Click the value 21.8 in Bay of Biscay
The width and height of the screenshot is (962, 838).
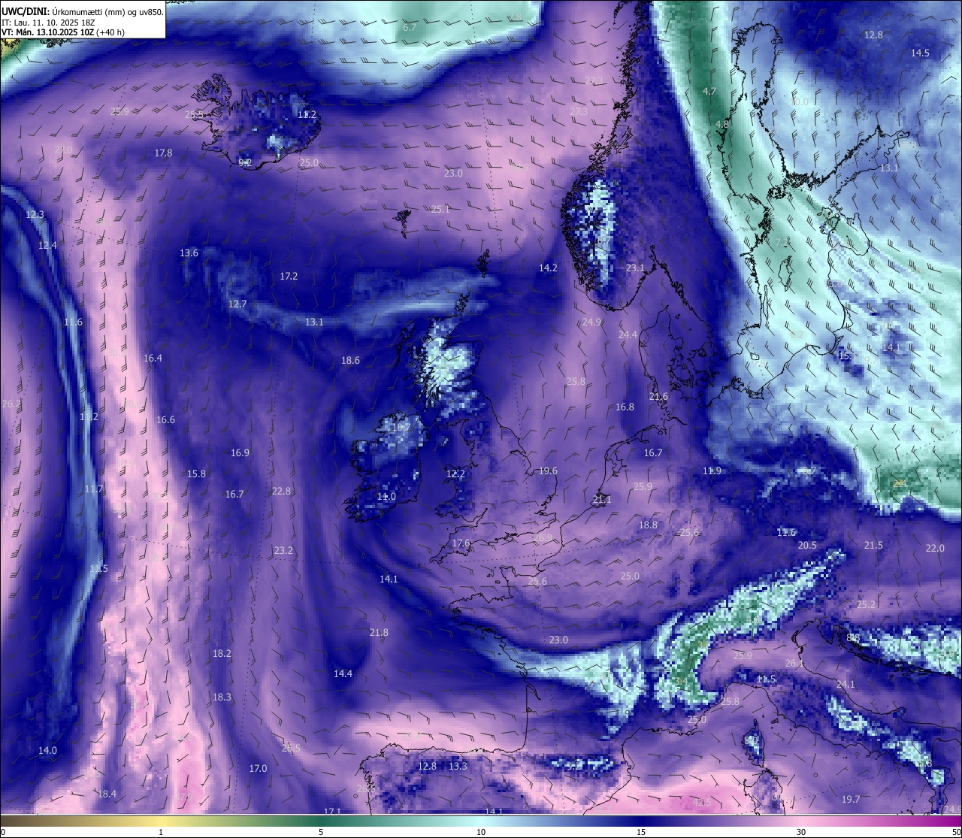[x=379, y=632]
